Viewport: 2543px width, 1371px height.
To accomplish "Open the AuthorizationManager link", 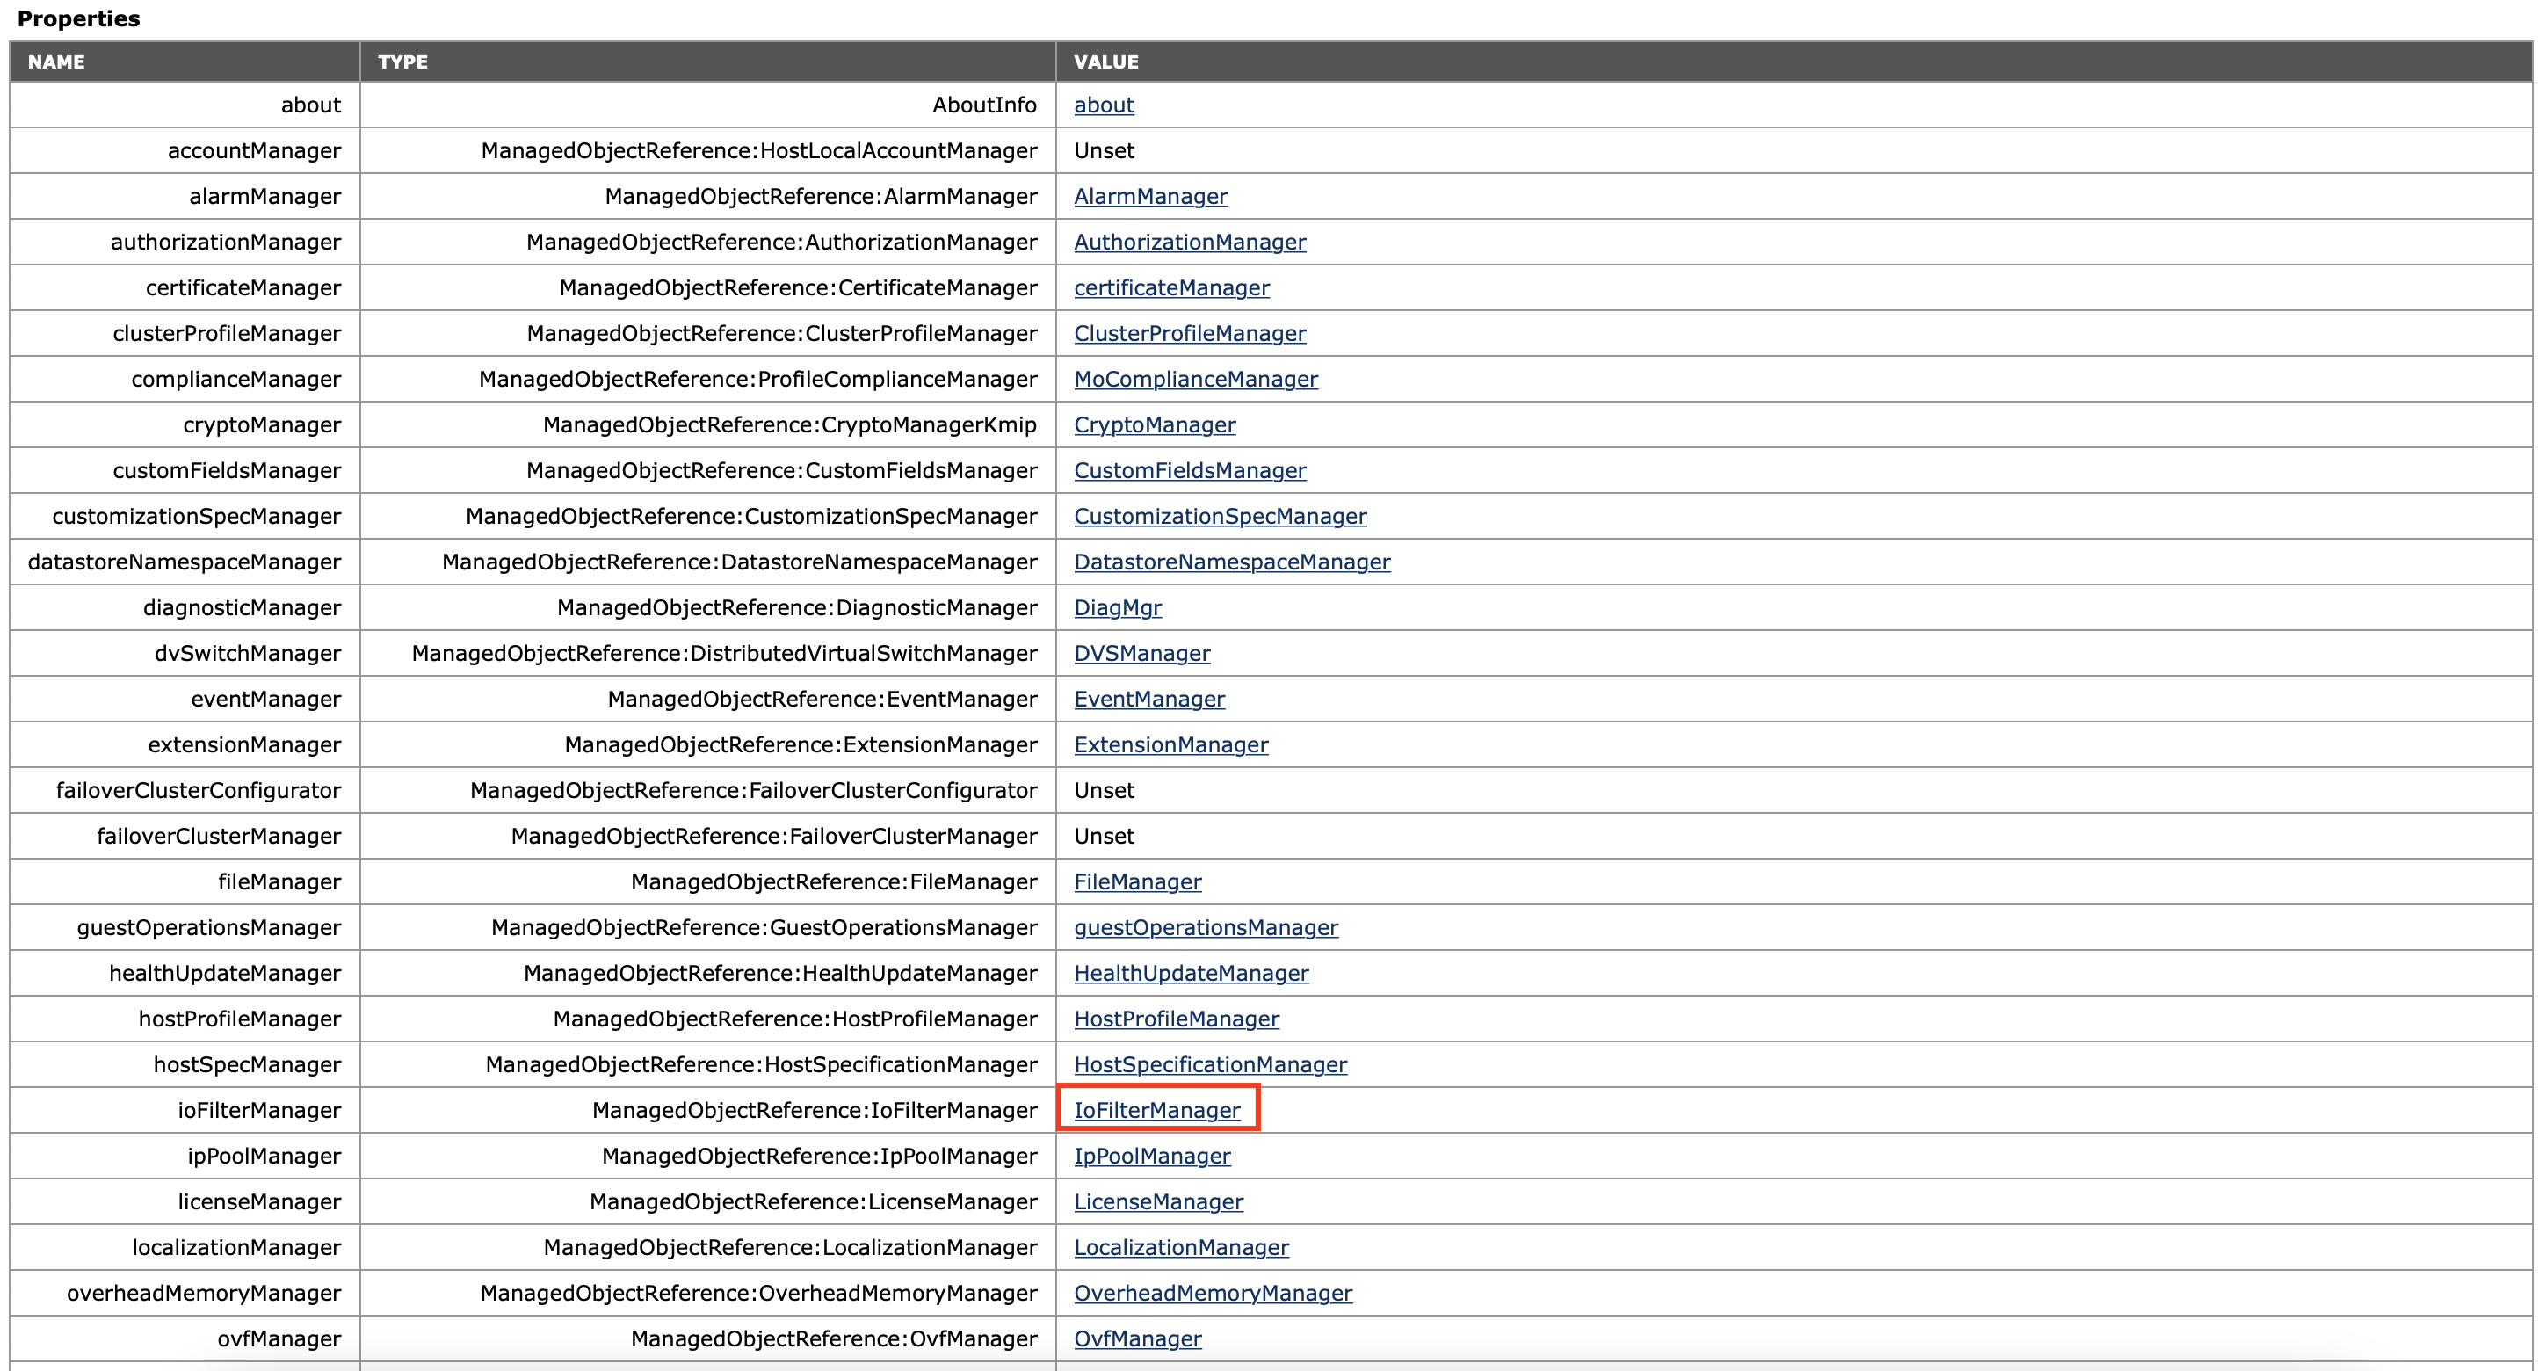I will [x=1189, y=242].
